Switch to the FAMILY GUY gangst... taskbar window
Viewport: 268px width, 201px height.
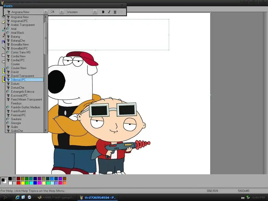(x=55, y=197)
